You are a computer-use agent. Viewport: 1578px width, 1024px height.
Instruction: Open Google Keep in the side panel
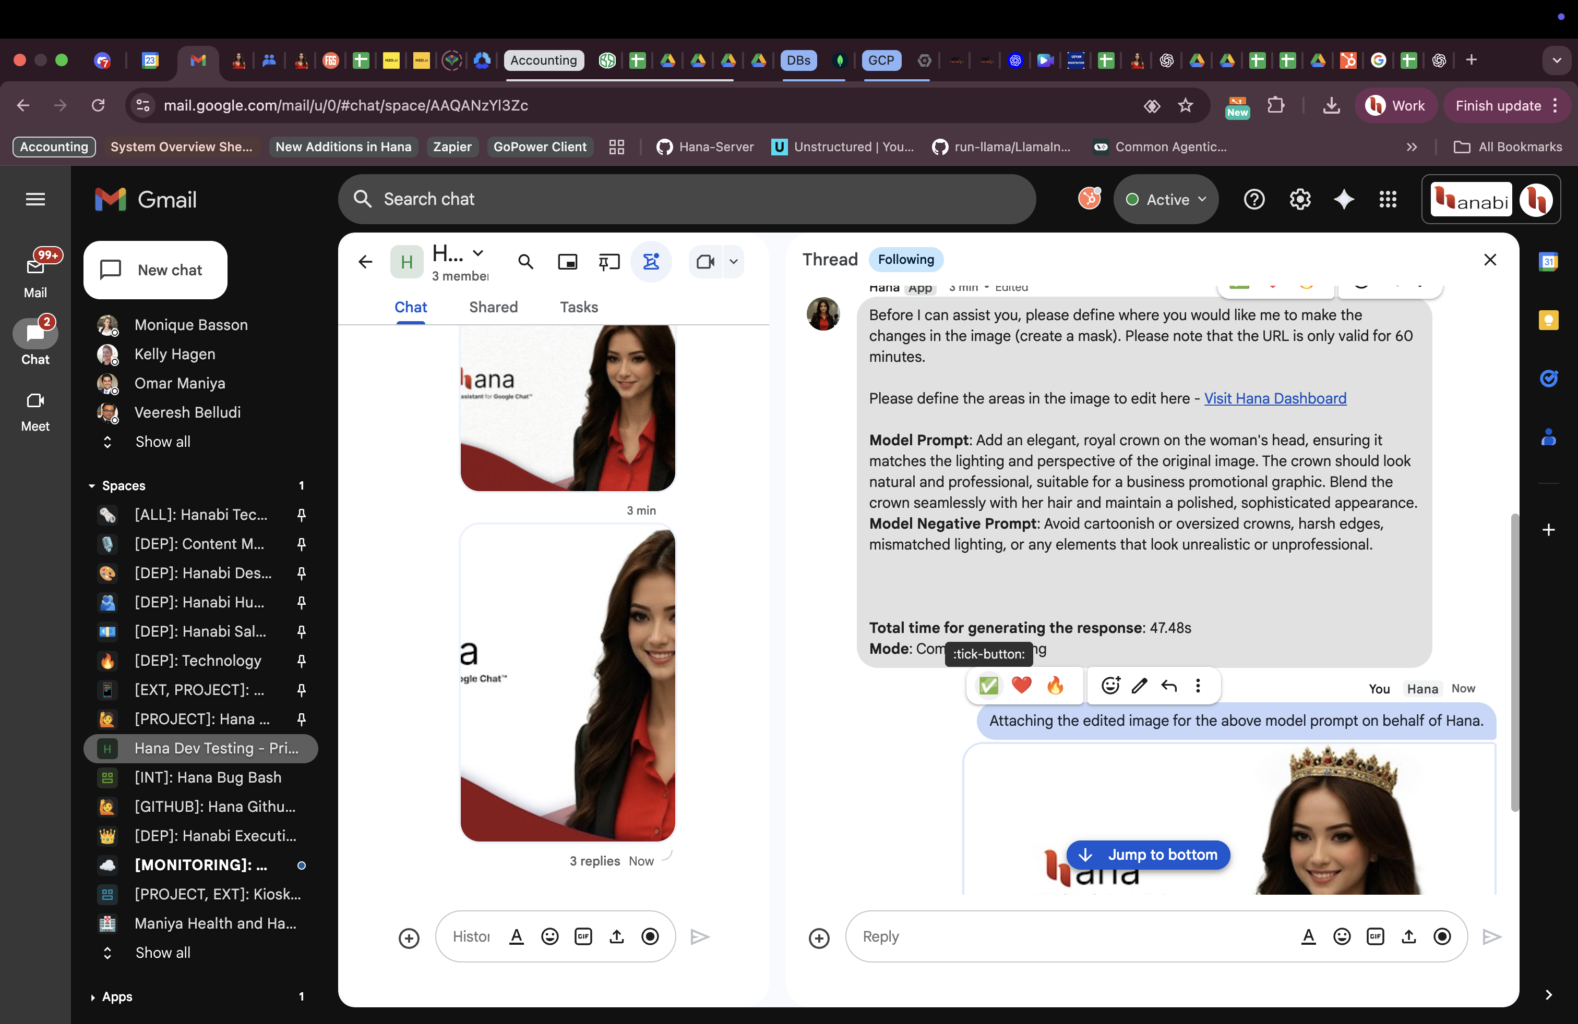point(1549,321)
